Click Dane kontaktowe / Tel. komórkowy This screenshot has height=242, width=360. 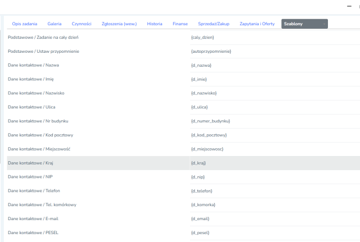183,205
